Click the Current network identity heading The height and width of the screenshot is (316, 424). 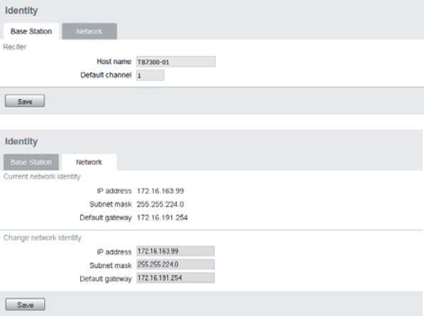[42, 177]
